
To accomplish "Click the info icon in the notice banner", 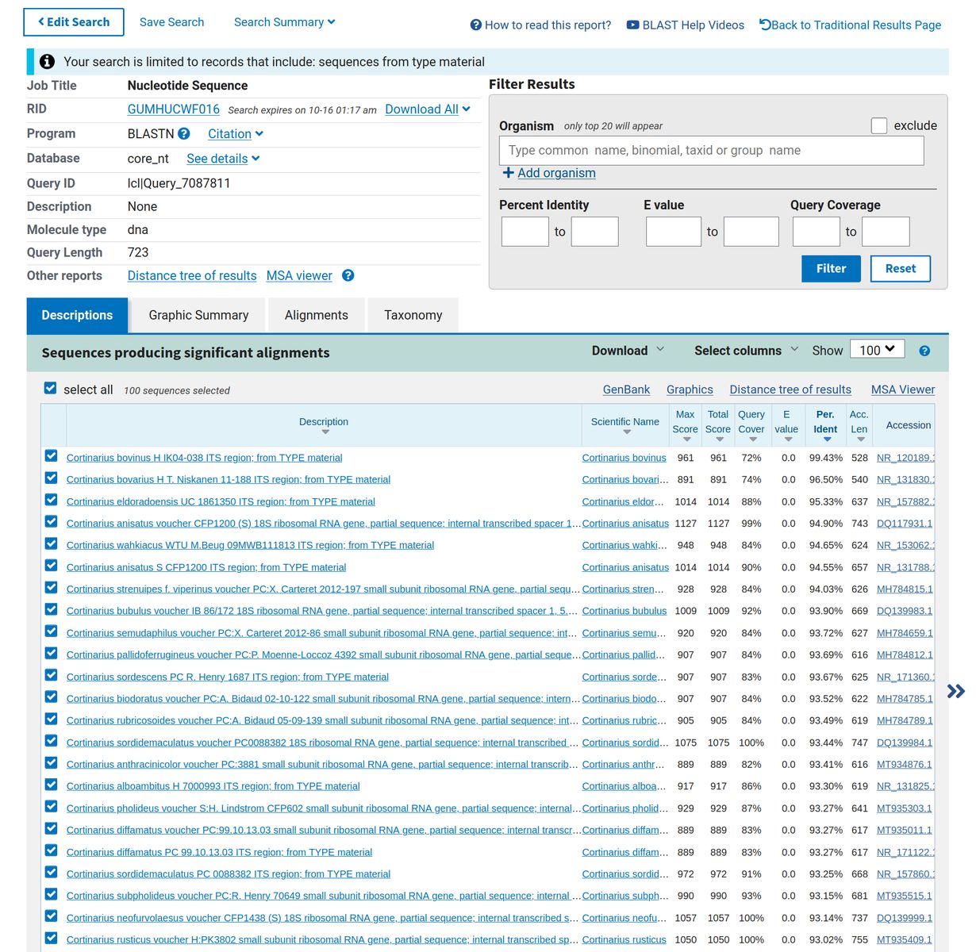I will 47,62.
